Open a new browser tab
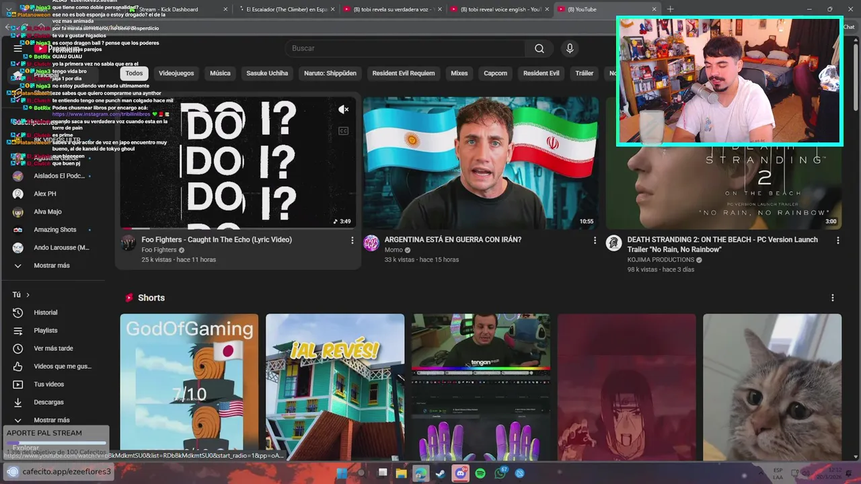Screen dimensions: 861x484 [x=670, y=9]
